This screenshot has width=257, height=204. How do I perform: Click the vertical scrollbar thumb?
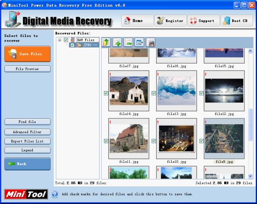coord(250,125)
